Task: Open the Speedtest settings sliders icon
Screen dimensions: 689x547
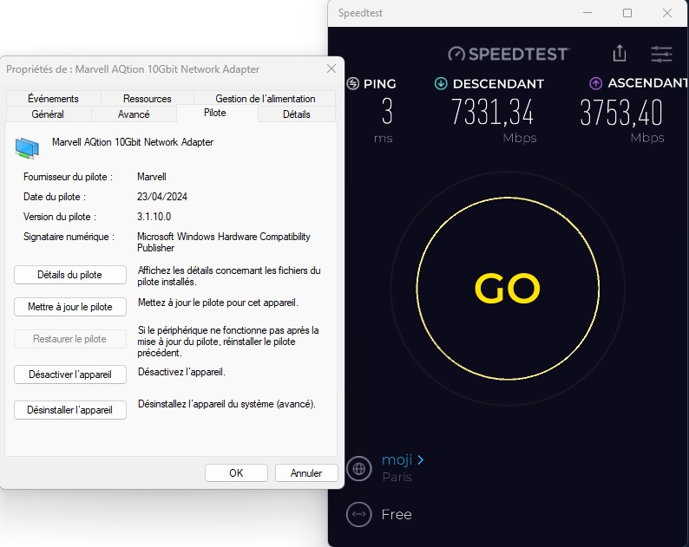Action: (661, 54)
